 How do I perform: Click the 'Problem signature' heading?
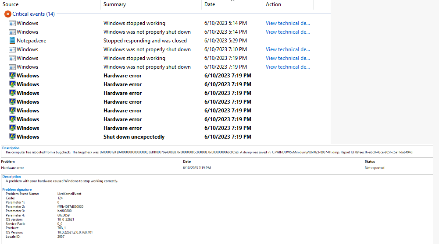click(x=17, y=189)
